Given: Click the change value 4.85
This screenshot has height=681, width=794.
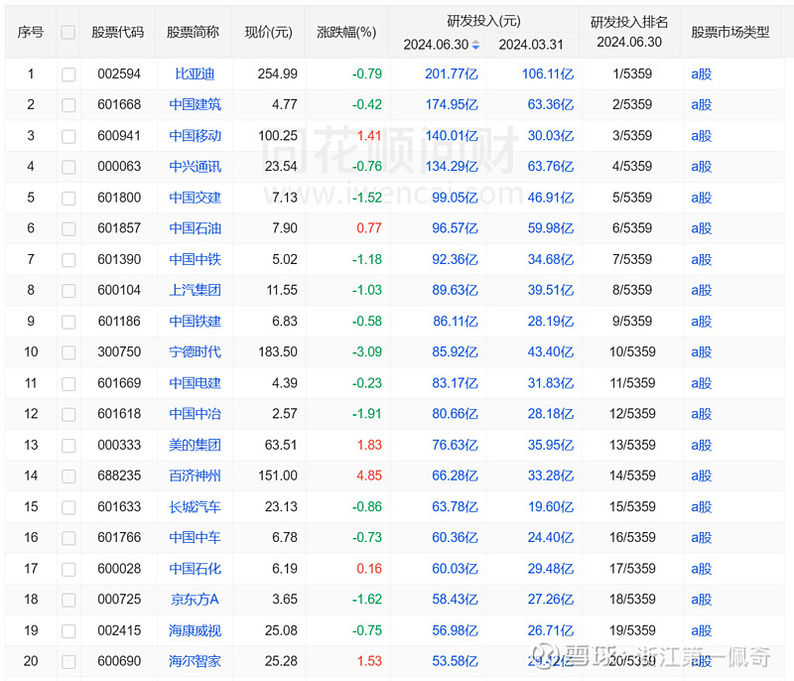Looking at the screenshot, I should [x=369, y=476].
